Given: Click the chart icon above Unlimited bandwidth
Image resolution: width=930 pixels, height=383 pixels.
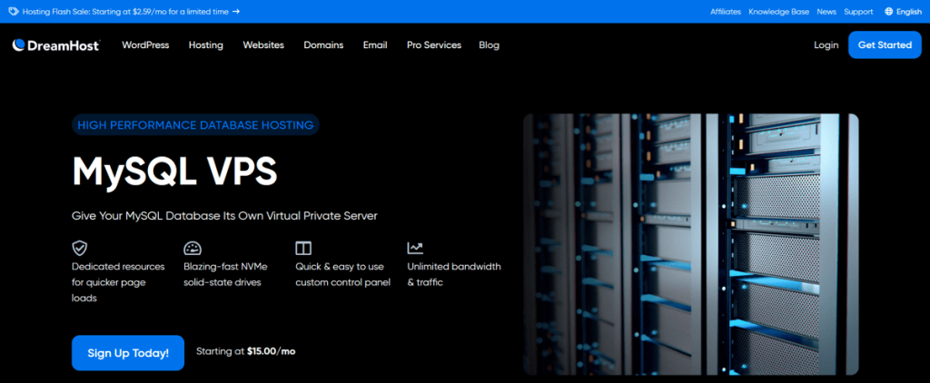Looking at the screenshot, I should pos(415,248).
